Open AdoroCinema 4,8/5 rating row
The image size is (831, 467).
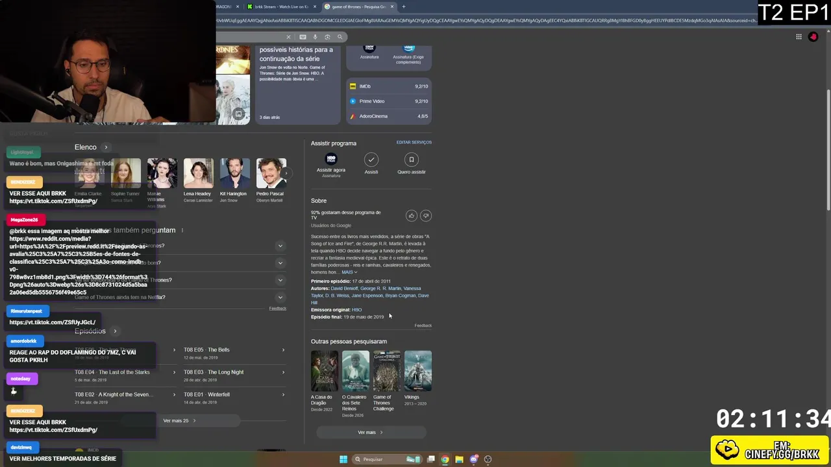click(389, 116)
